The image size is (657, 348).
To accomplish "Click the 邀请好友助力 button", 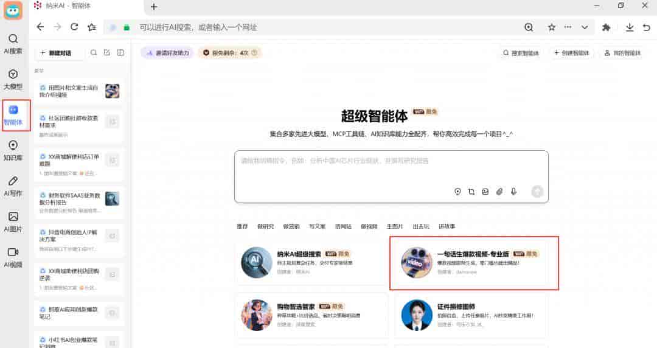I will [x=168, y=53].
